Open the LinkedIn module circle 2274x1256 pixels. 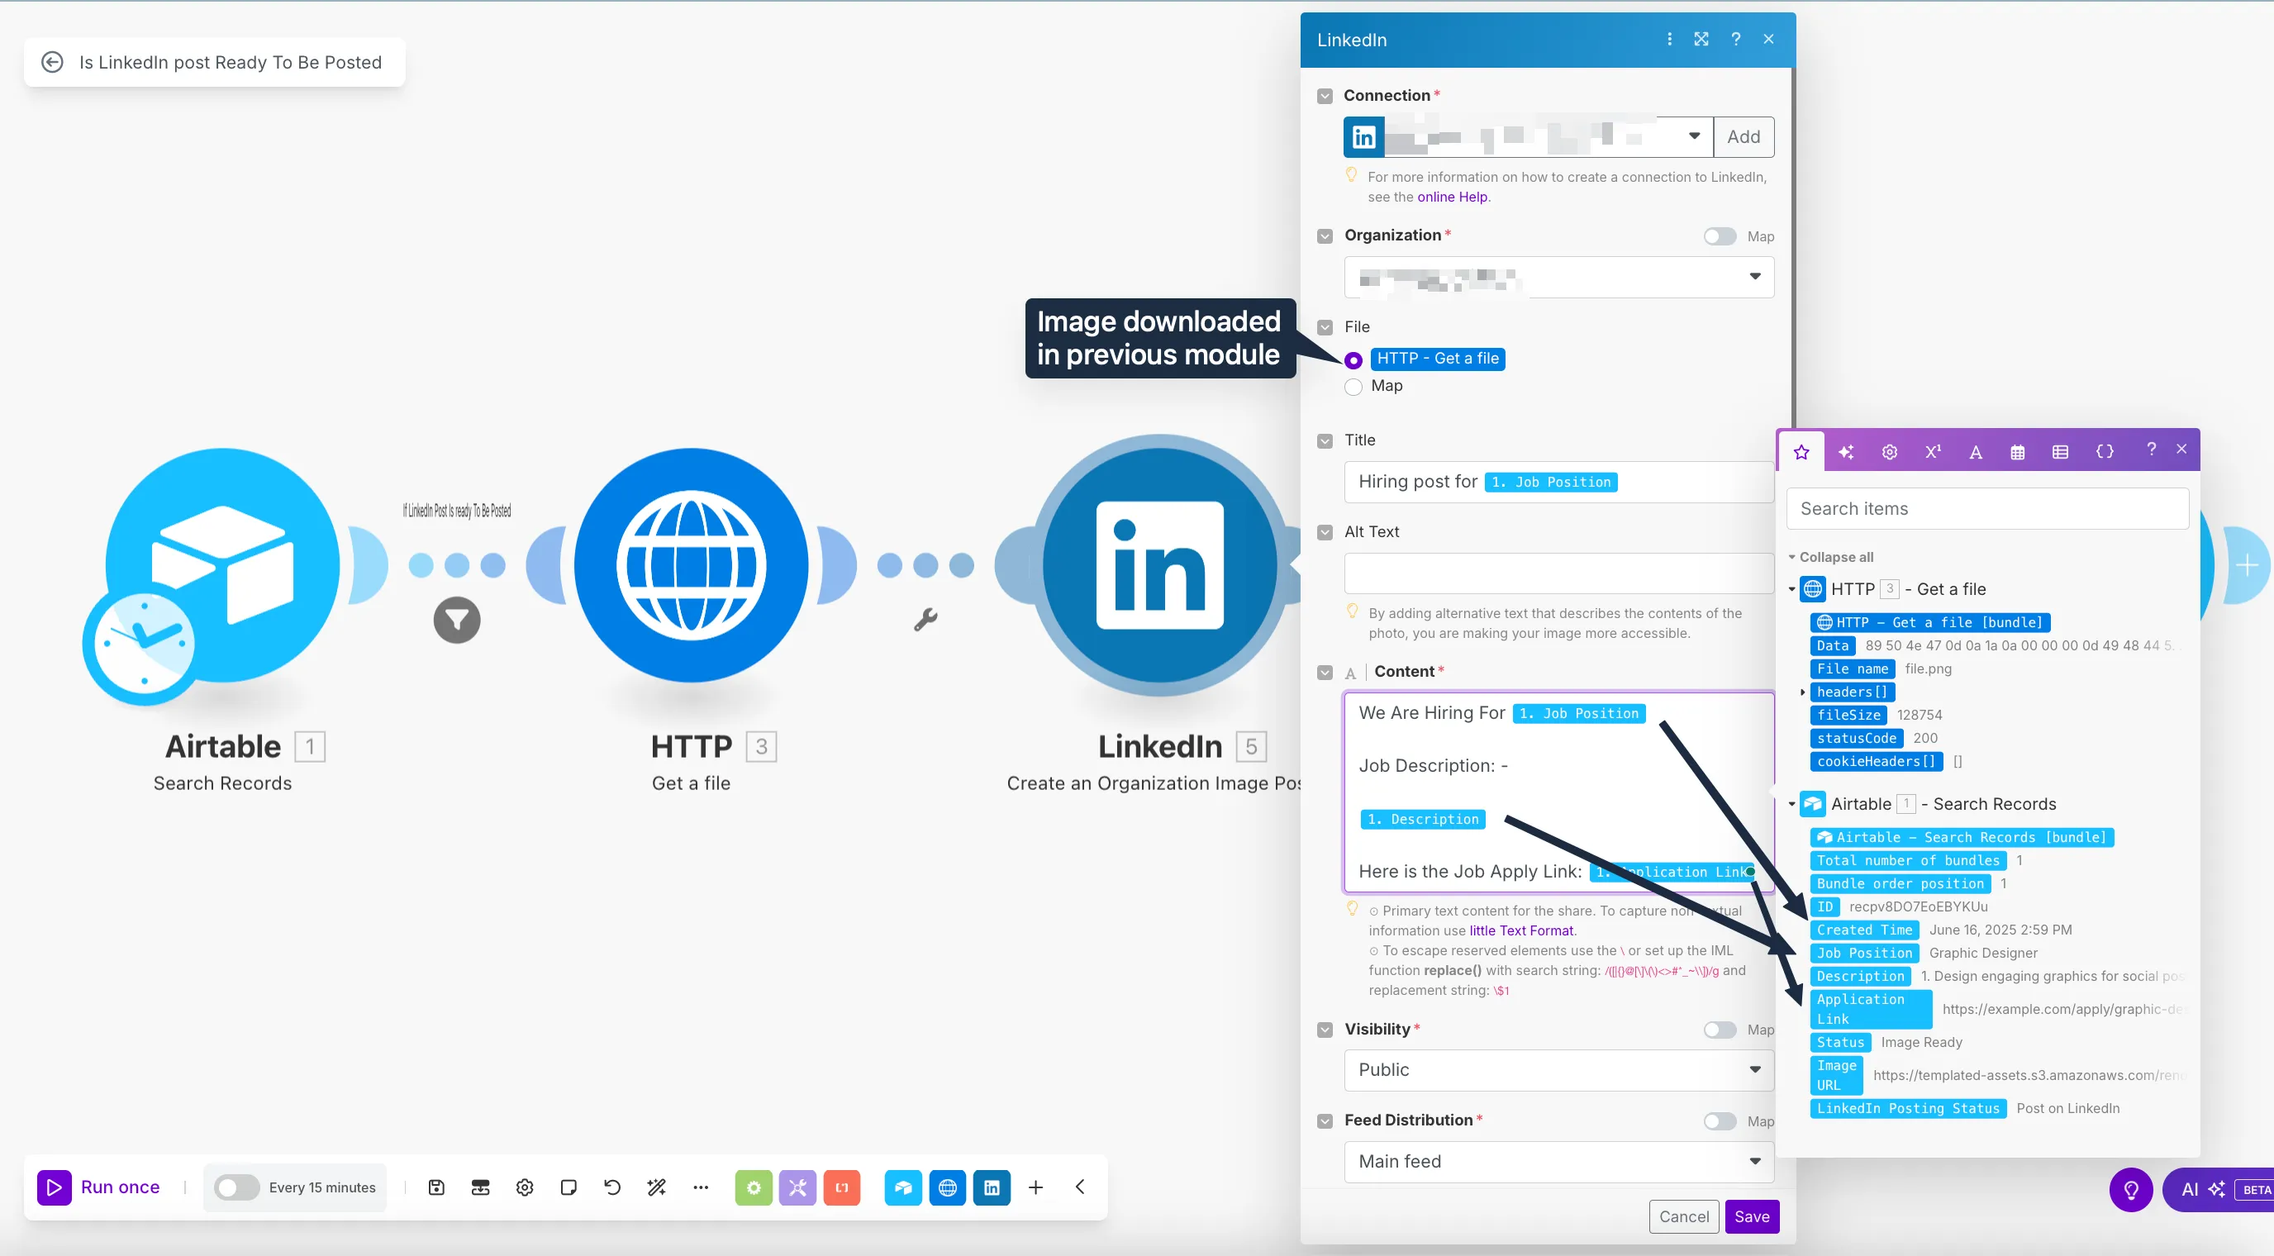pos(1159,565)
